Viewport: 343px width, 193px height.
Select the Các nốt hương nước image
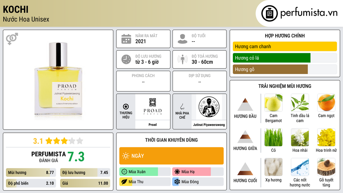(x=300, y=167)
